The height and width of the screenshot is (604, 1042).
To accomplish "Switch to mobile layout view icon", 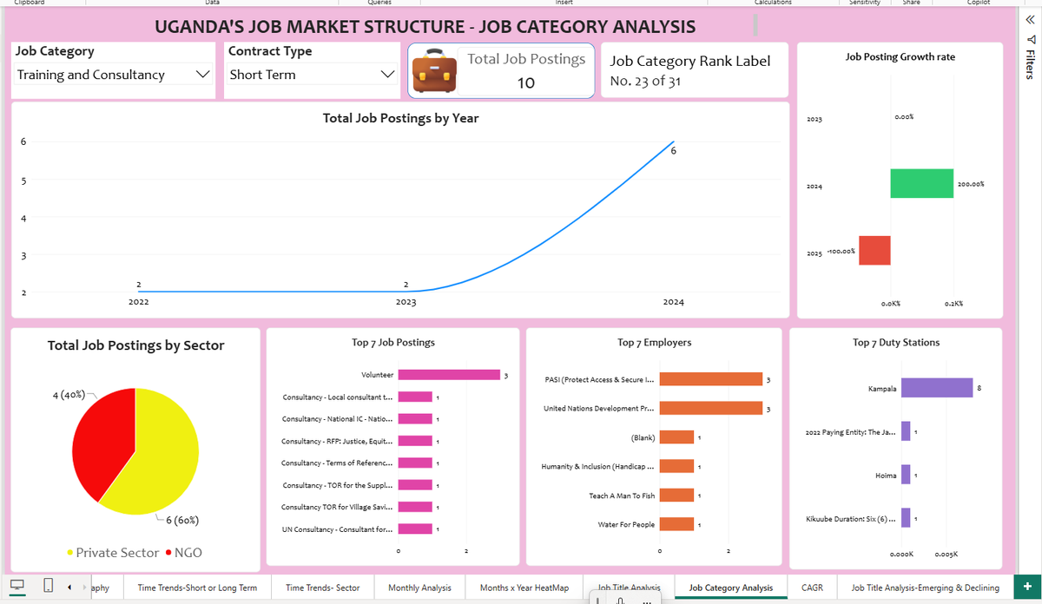I will 48,586.
